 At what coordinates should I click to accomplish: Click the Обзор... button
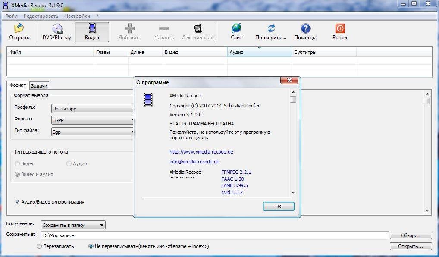(x=411, y=236)
